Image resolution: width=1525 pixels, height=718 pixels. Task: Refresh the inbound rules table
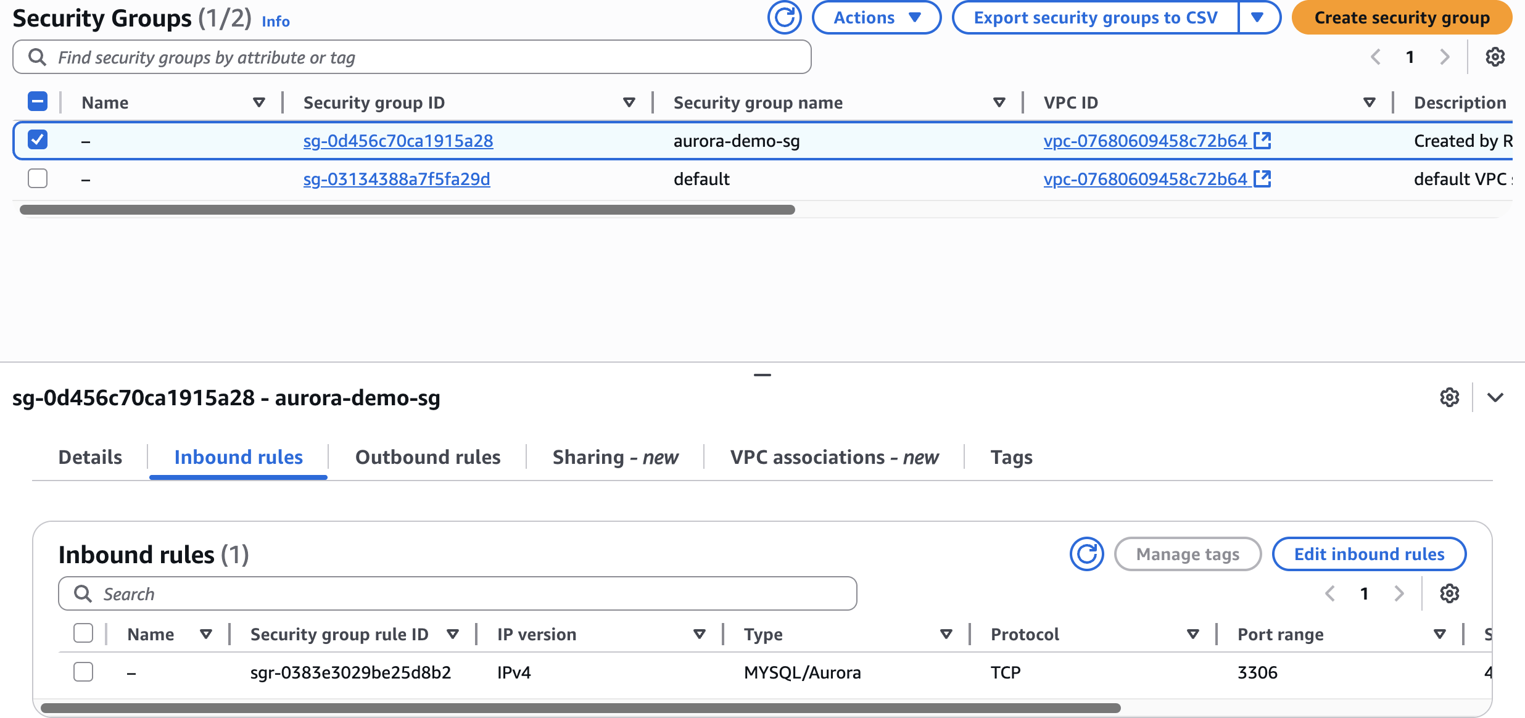click(1086, 554)
